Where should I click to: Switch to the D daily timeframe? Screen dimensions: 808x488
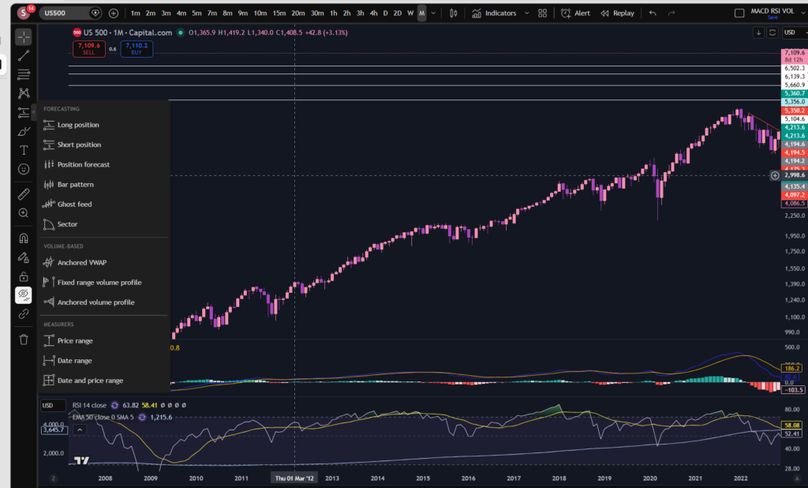[x=385, y=13]
